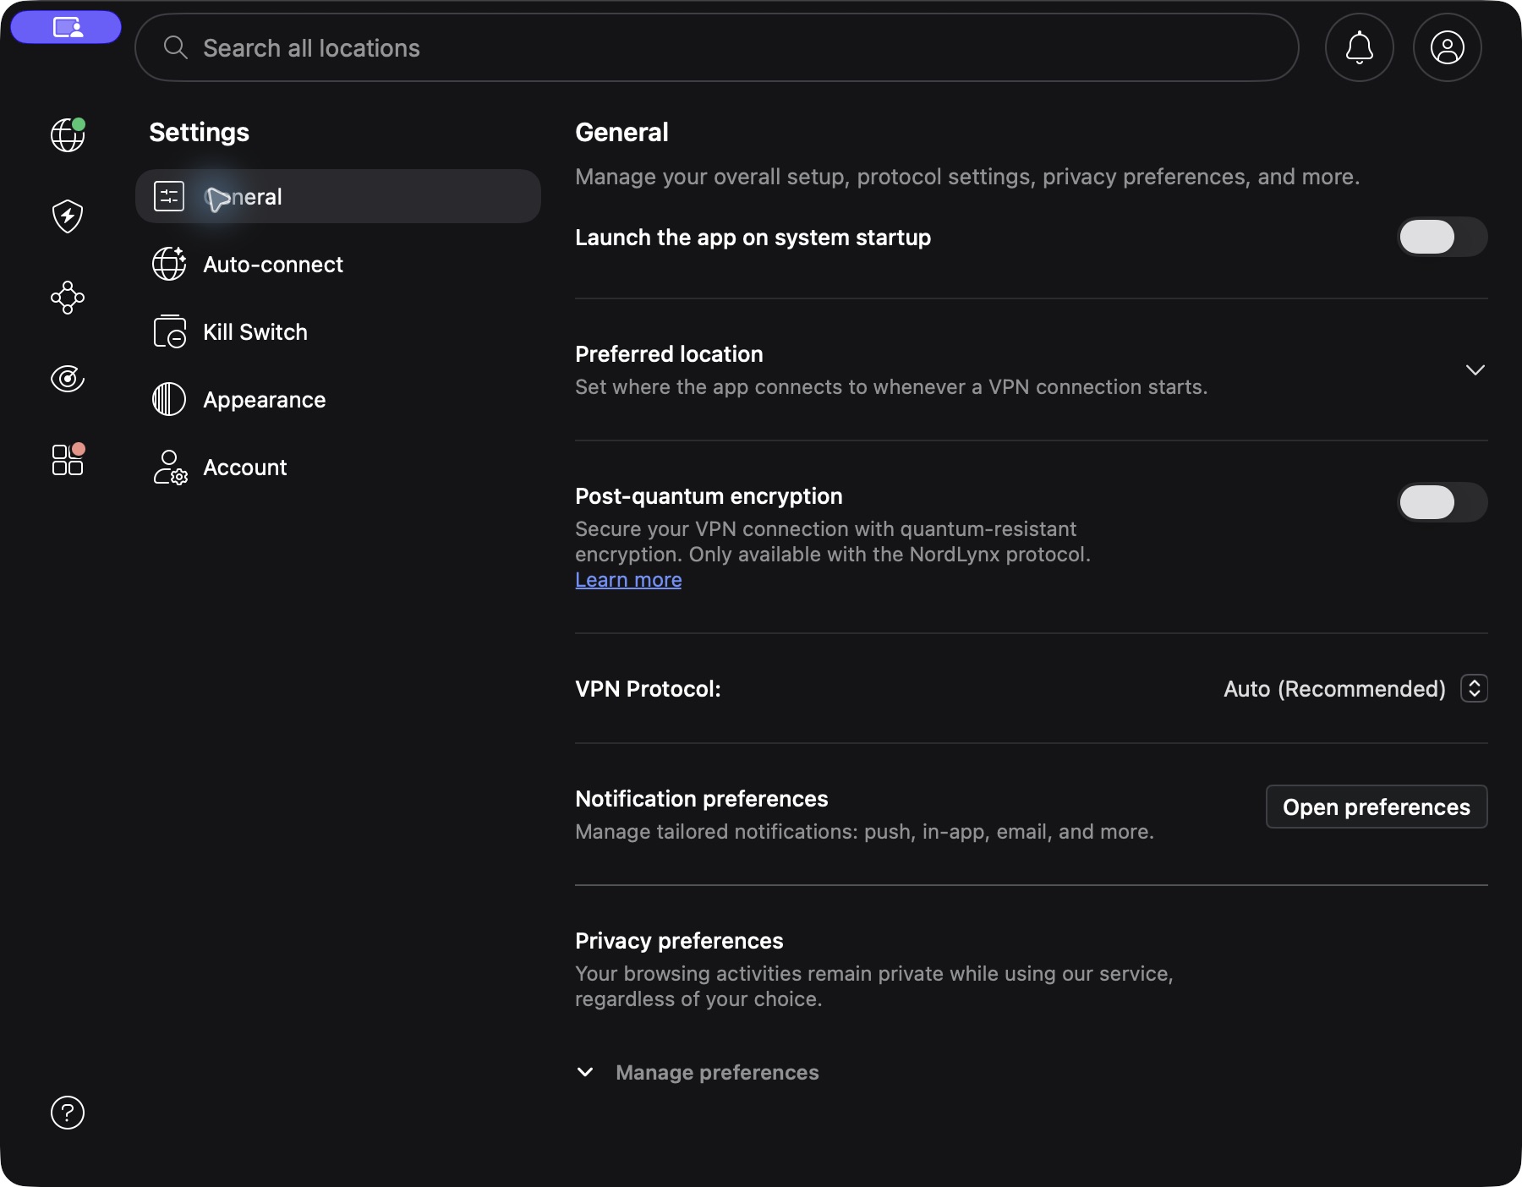
Task: Click the purple device icon at top left
Action: click(66, 27)
